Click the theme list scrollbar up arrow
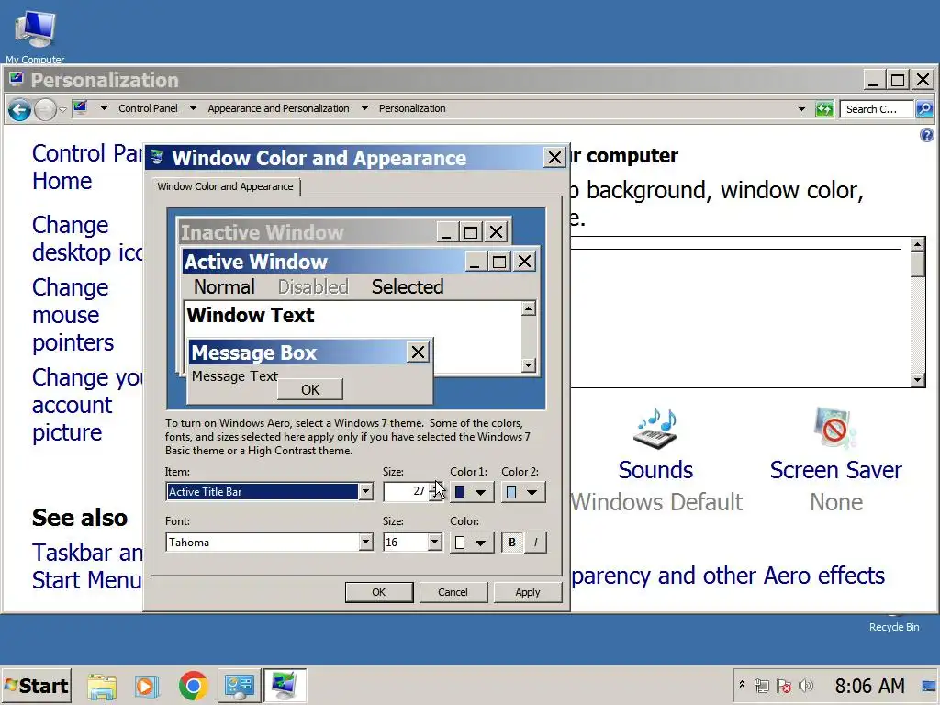940x705 pixels. tap(917, 244)
